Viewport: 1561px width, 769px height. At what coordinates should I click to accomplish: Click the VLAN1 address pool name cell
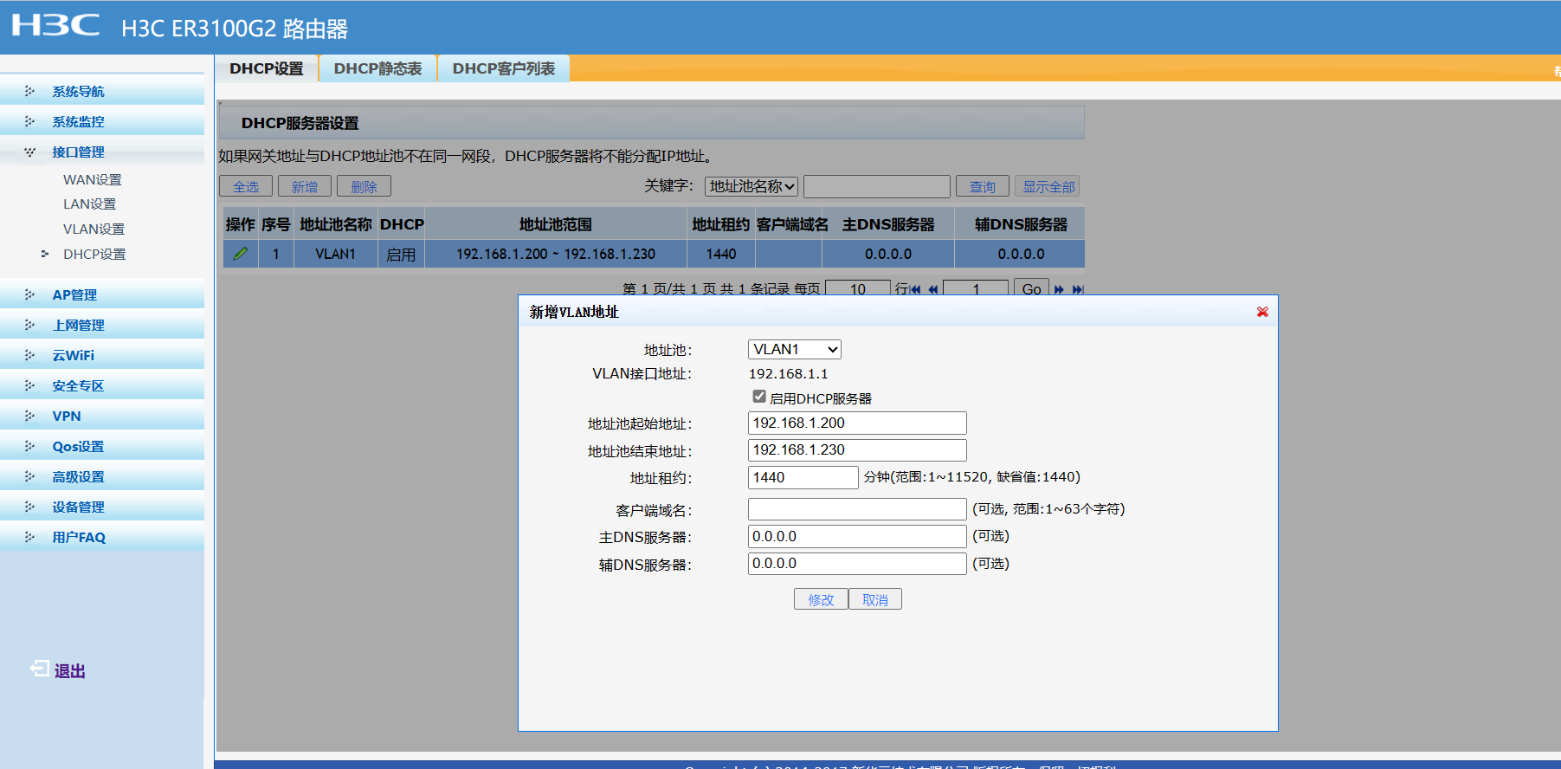tap(336, 254)
